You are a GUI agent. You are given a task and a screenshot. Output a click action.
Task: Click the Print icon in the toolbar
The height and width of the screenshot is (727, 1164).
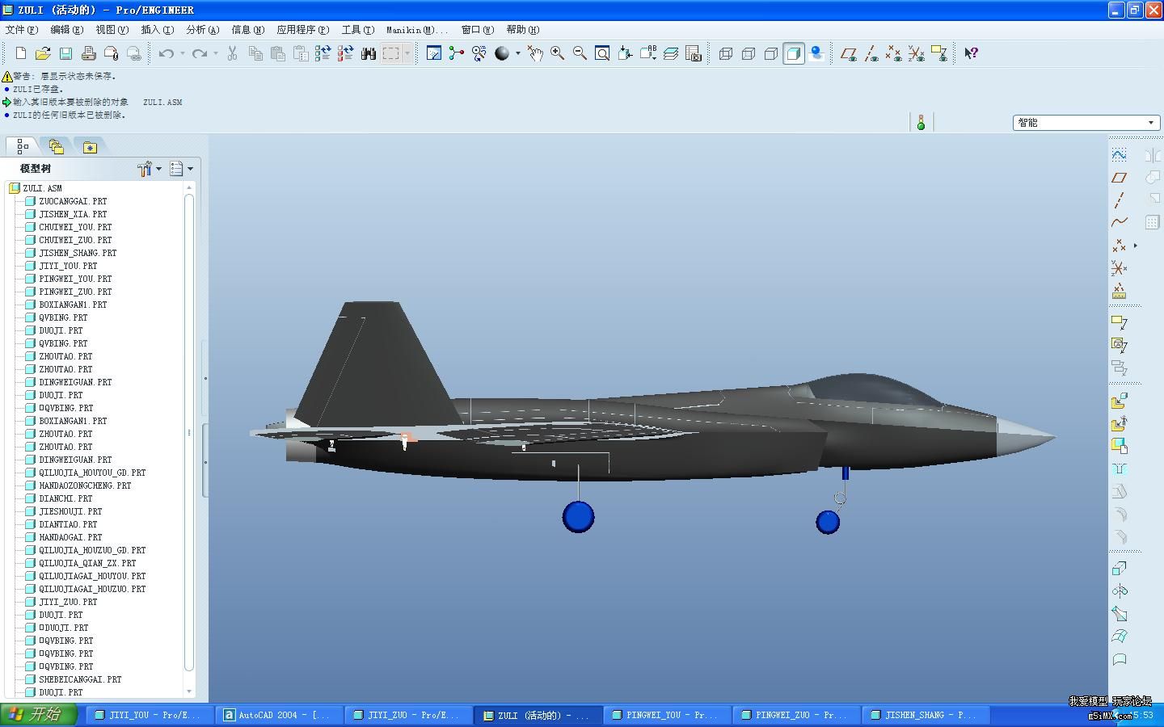(x=89, y=53)
